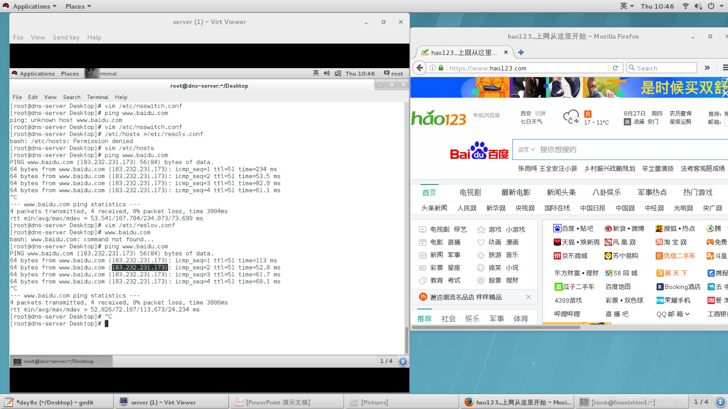728x409 pixels.
Task: Select the 军事热点 navigation tab
Action: [x=652, y=192]
